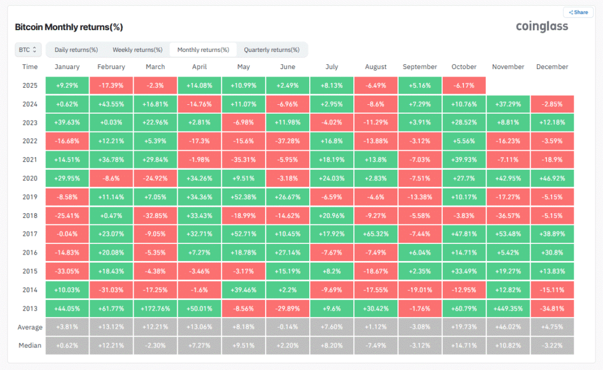Image resolution: width=603 pixels, height=370 pixels.
Task: Click the up-down chevrons next to BTC
Action: [x=35, y=49]
